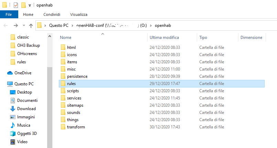
Task: Click the openhab breadcrumb in address bar
Action: tap(163, 25)
